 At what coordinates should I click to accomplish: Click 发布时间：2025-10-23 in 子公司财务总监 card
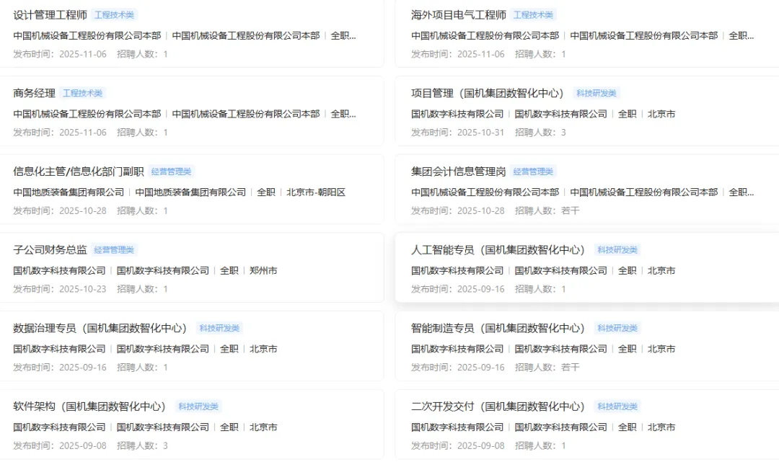pyautogui.click(x=60, y=289)
